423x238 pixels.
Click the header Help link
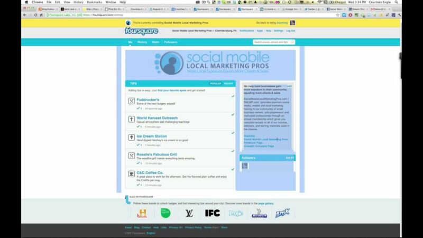point(268,31)
